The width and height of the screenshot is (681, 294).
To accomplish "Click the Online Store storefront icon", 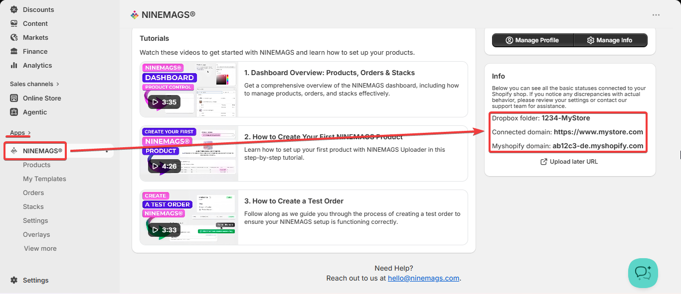I will pyautogui.click(x=14, y=98).
